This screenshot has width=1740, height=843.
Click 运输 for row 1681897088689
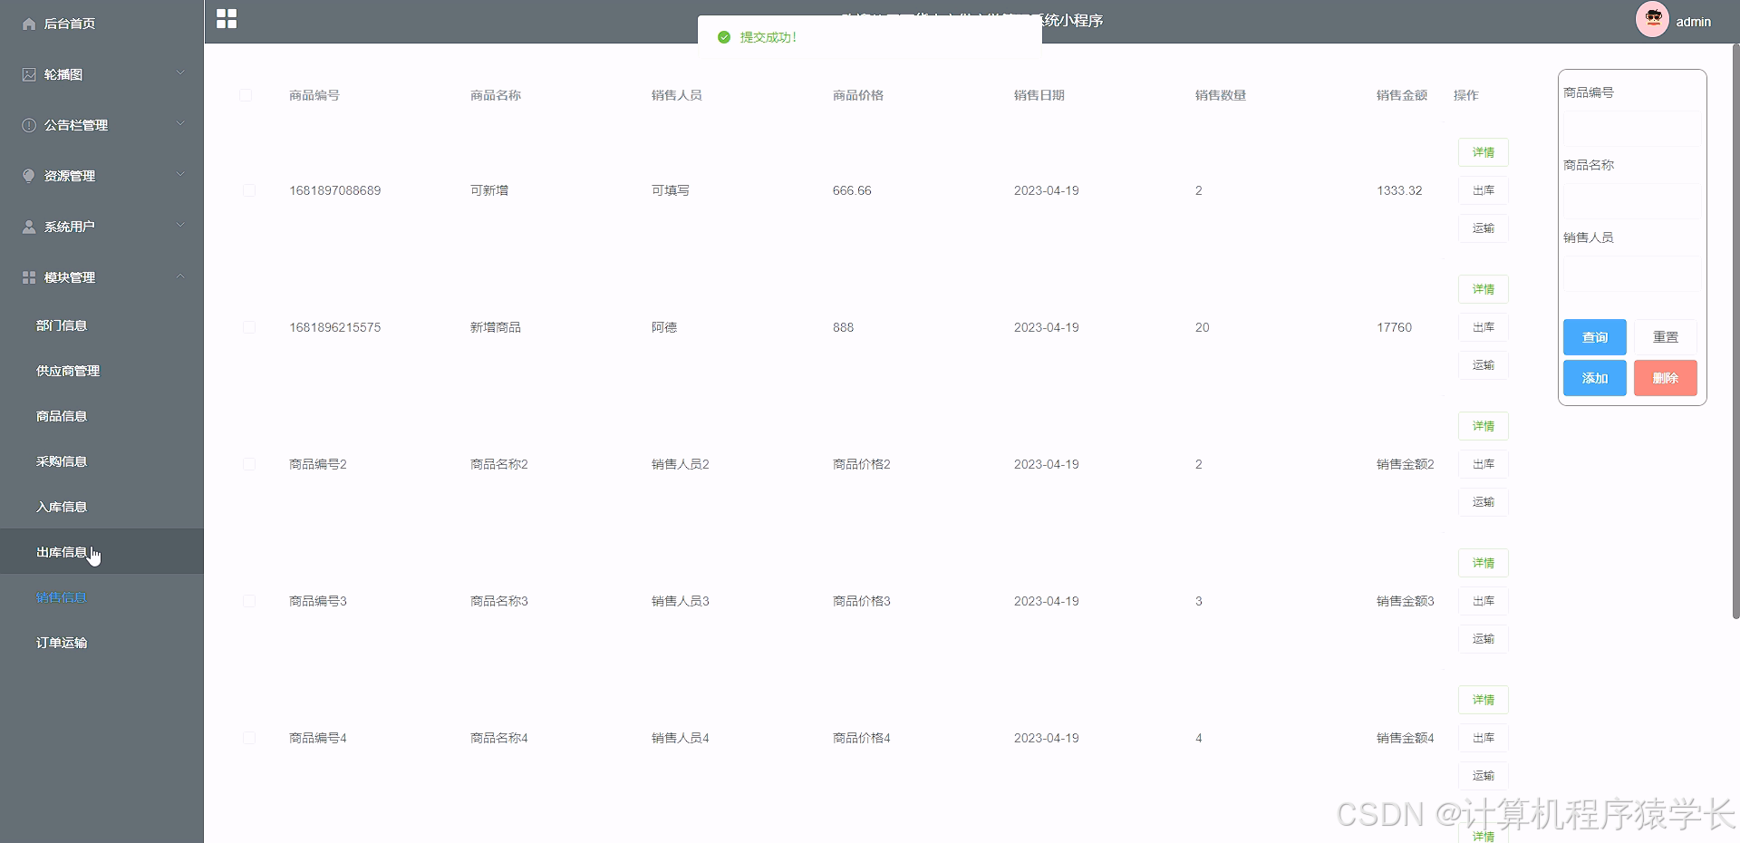tap(1483, 228)
